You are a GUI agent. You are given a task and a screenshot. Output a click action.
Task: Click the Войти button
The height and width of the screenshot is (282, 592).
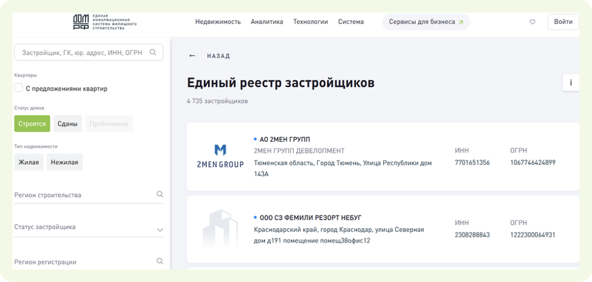point(563,22)
